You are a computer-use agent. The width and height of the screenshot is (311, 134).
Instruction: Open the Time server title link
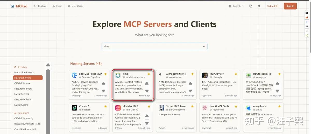pyautogui.click(x=125, y=74)
